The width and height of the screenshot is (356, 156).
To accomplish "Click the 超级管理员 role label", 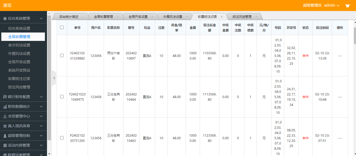I will click(x=312, y=5).
